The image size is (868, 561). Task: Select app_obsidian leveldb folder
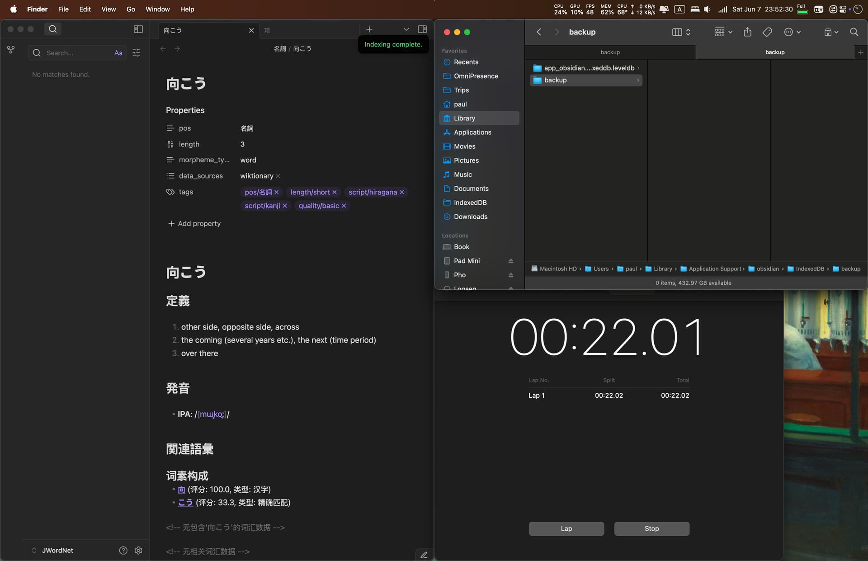[x=586, y=68]
